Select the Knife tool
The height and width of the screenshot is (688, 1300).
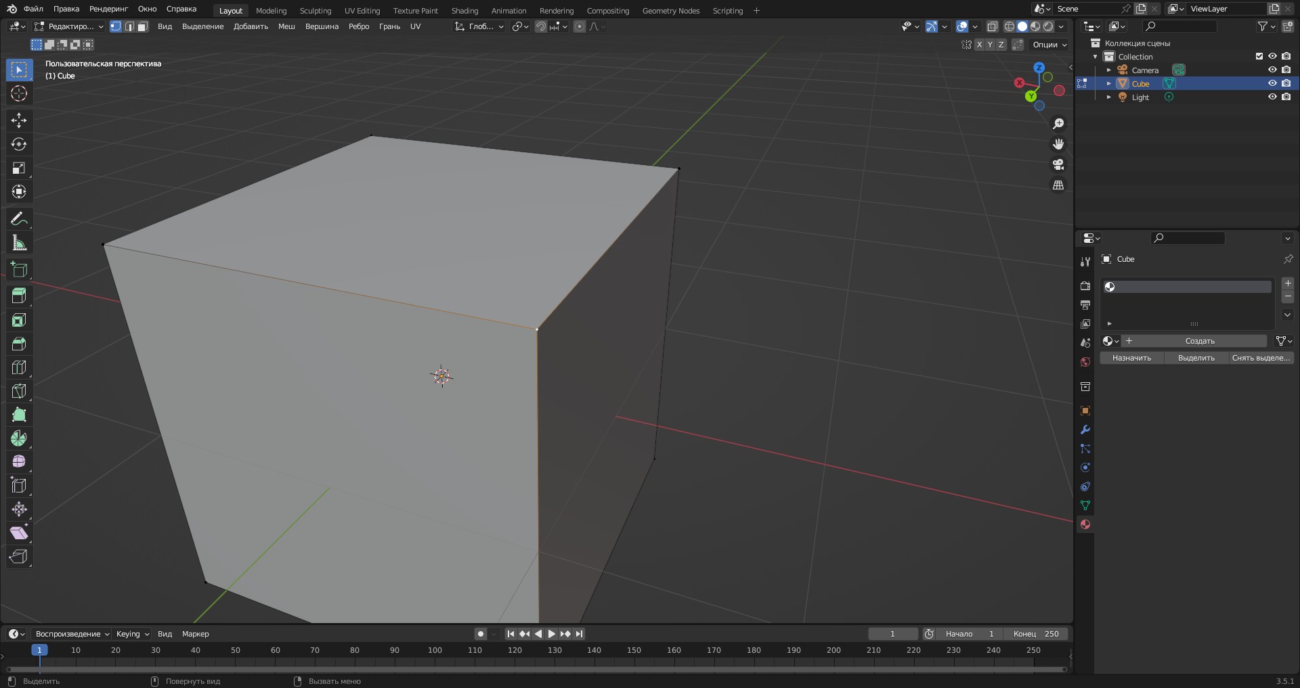click(19, 391)
